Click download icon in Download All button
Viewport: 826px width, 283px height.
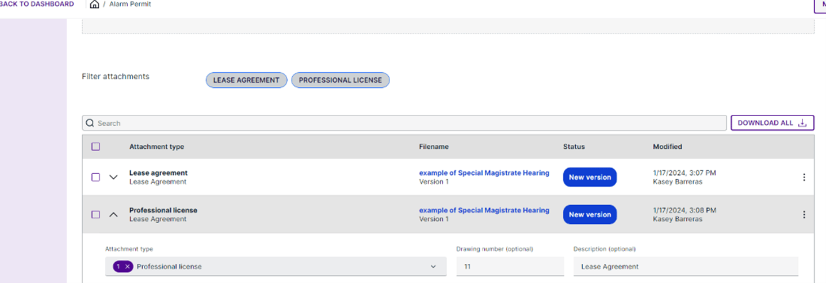click(802, 123)
